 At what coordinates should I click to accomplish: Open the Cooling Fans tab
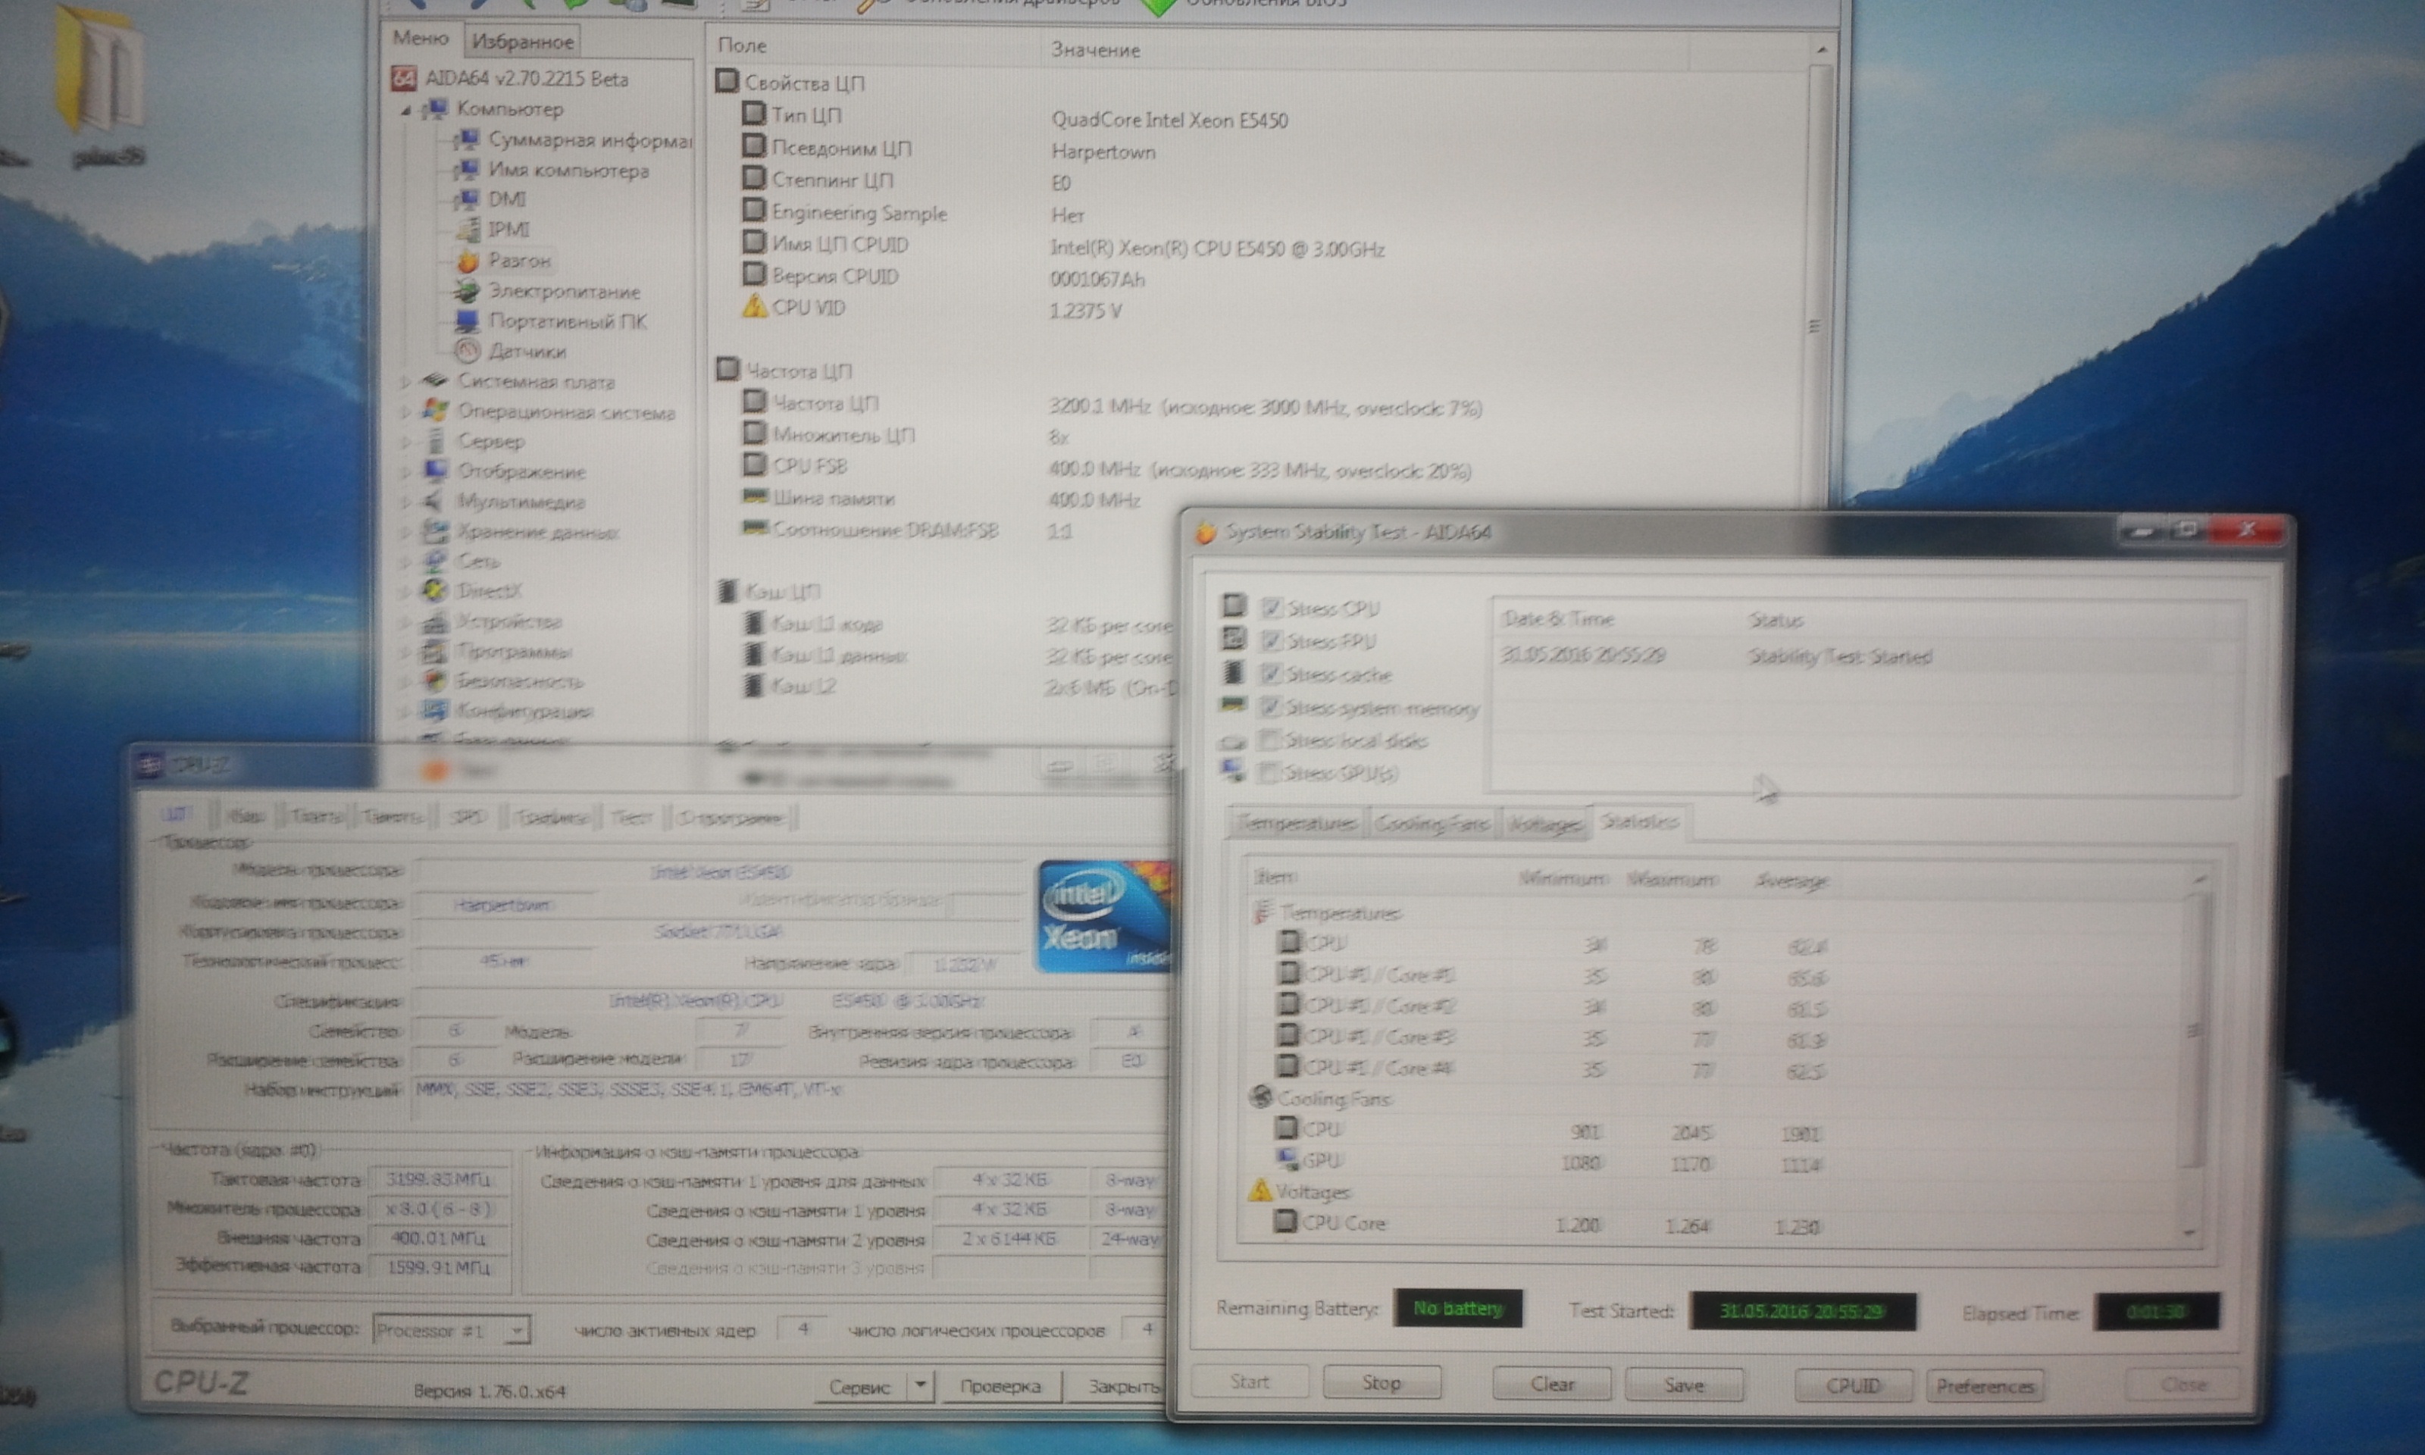(x=1431, y=824)
